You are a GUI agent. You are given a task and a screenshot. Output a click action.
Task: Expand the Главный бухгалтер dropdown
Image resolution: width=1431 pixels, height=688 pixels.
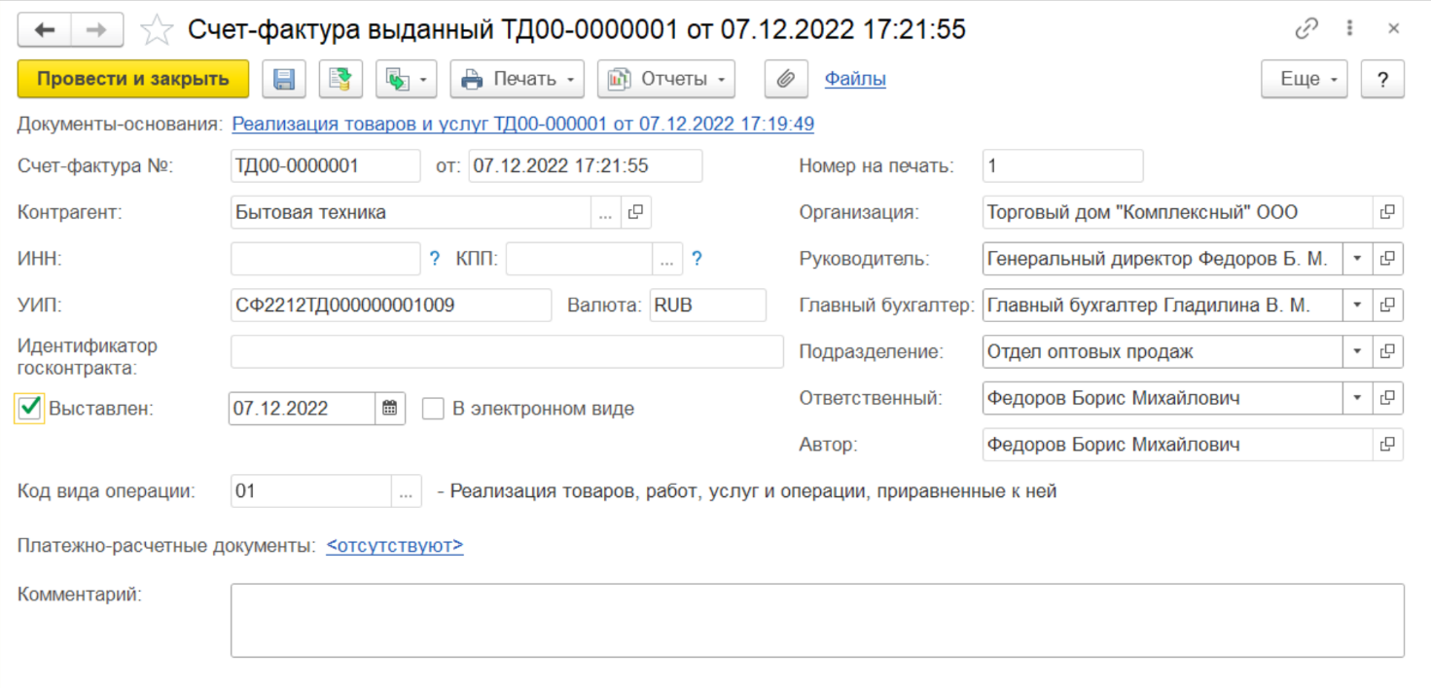tap(1357, 306)
